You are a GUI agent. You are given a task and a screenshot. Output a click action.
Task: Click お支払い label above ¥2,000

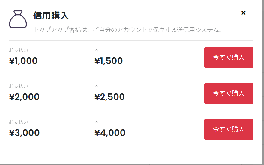click(x=19, y=86)
